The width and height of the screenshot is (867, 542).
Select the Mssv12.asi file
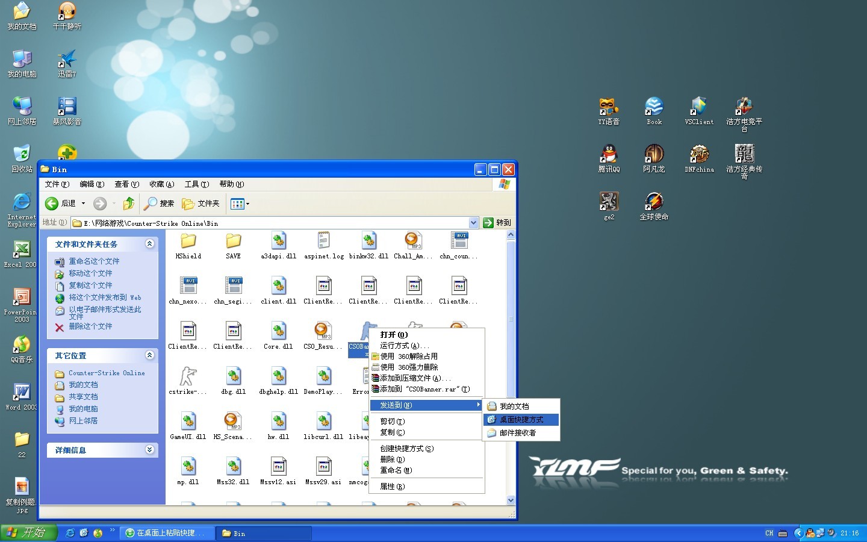coord(278,472)
